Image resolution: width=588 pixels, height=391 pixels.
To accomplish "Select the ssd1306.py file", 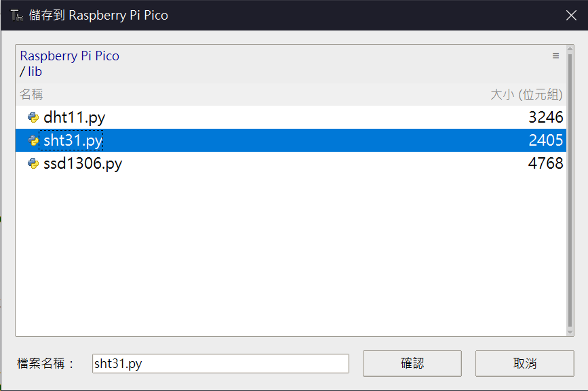I will tap(291, 164).
